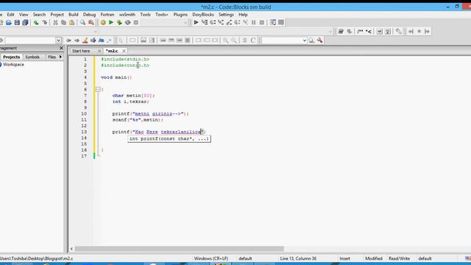Open the Plugins menu
The width and height of the screenshot is (471, 265).
pyautogui.click(x=180, y=15)
